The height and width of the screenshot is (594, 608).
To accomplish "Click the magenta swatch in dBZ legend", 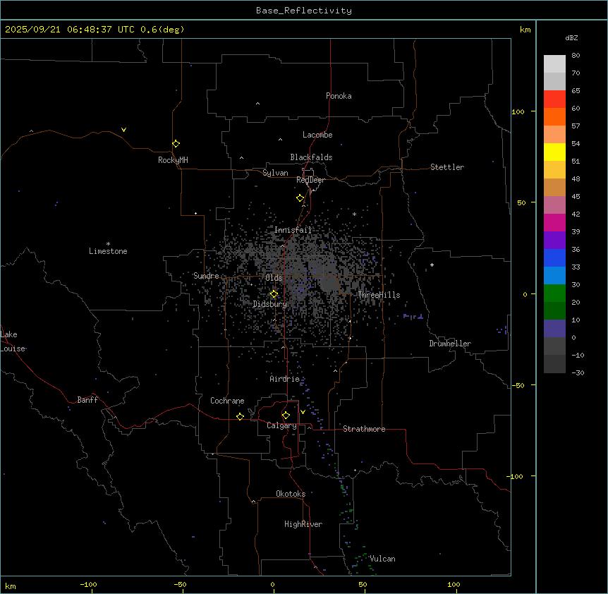I will (554, 222).
